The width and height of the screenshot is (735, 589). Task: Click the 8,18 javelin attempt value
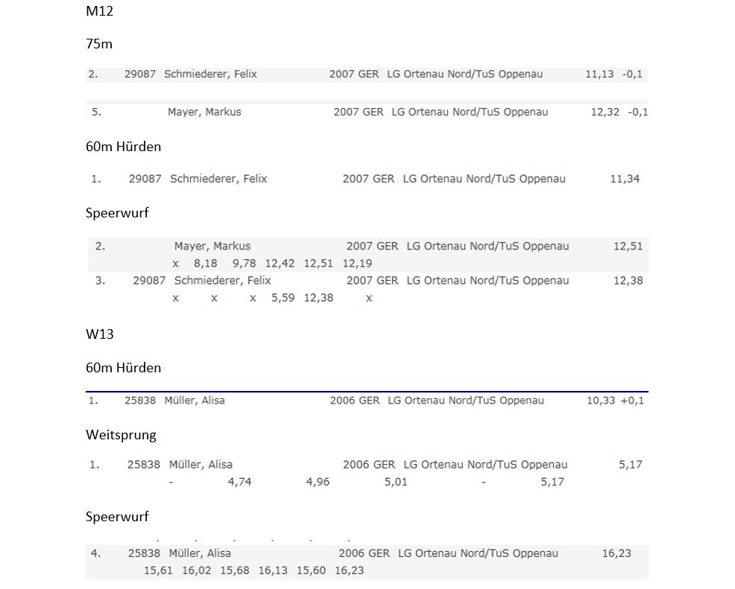[205, 263]
